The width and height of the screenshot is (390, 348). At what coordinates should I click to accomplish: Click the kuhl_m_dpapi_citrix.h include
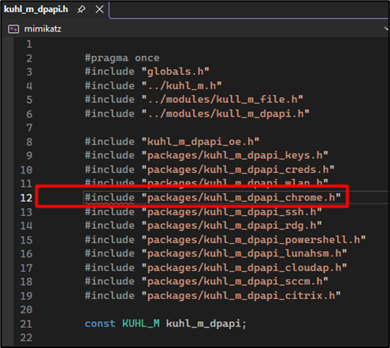click(x=241, y=296)
